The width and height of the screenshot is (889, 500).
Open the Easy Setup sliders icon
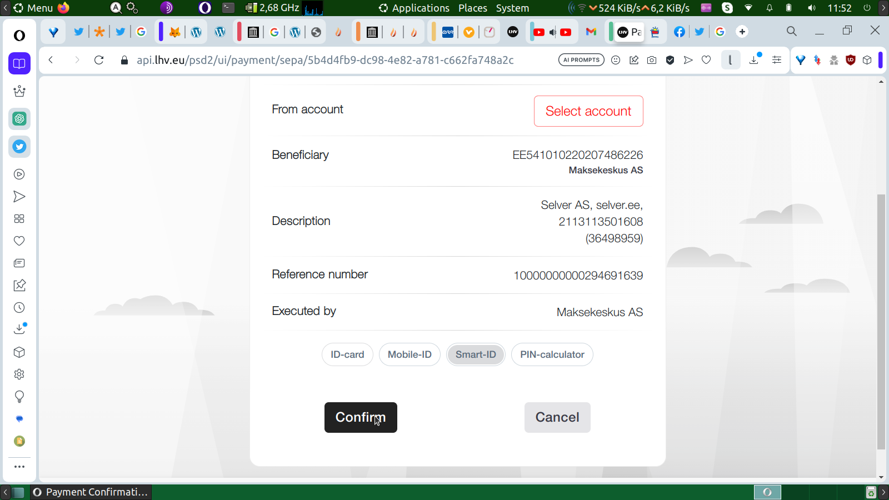(x=777, y=60)
